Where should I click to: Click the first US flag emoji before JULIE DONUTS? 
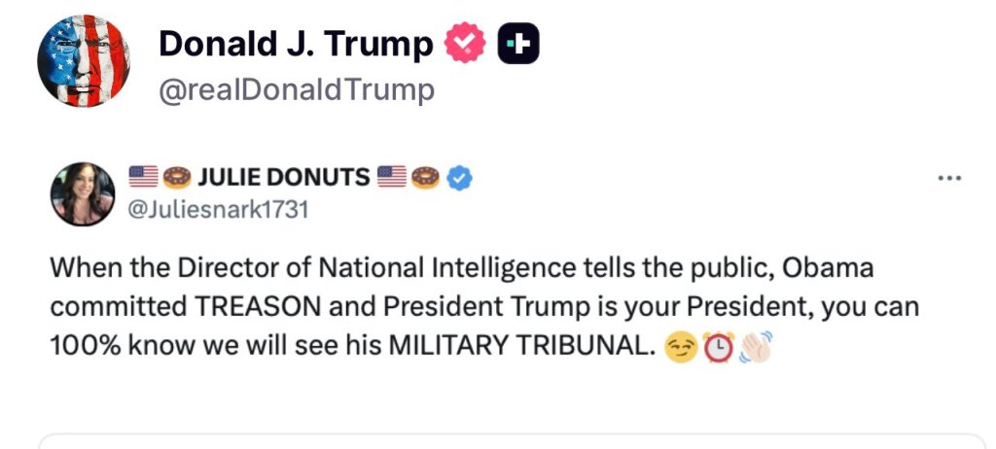tap(143, 177)
